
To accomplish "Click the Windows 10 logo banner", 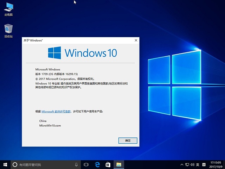I will [83, 53].
